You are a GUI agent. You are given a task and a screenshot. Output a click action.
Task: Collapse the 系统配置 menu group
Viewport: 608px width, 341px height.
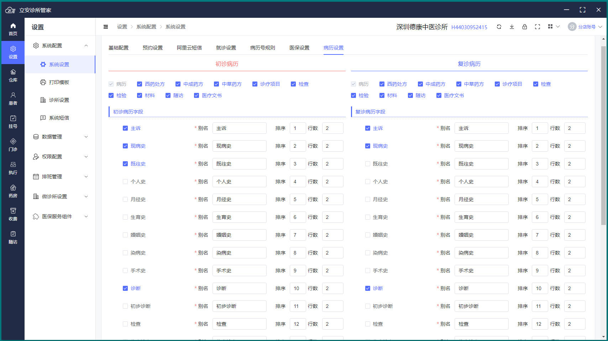click(x=86, y=46)
